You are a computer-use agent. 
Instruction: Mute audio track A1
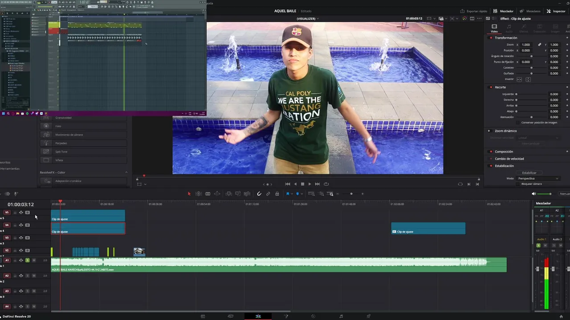(34, 260)
